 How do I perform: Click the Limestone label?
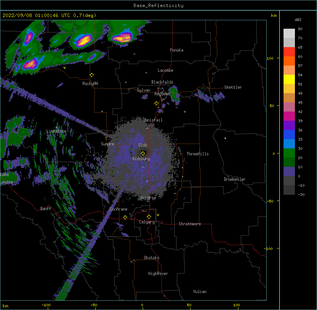coord(56,131)
